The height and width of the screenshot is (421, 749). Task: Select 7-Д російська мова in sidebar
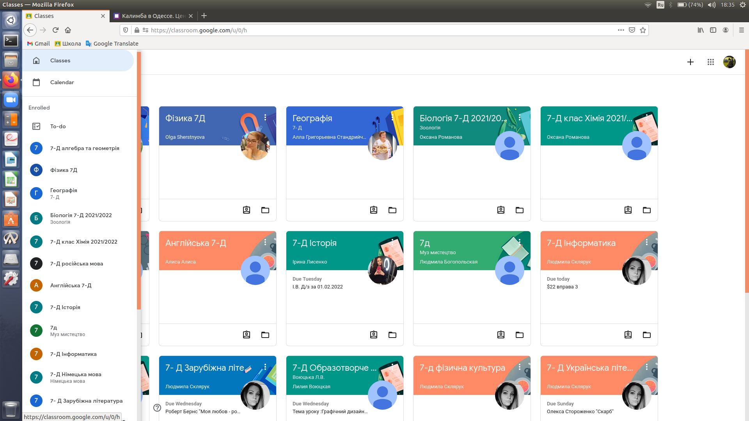(x=76, y=264)
